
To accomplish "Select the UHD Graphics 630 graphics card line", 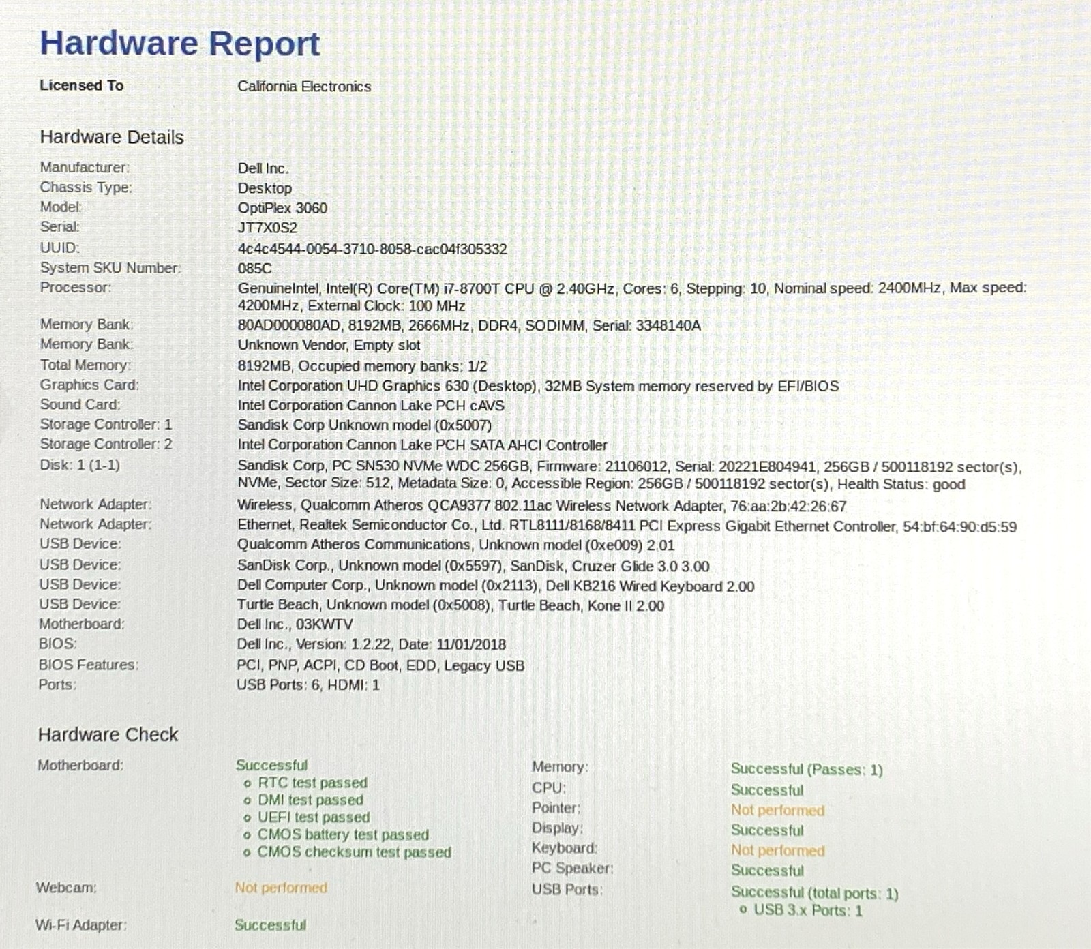I will coord(538,386).
